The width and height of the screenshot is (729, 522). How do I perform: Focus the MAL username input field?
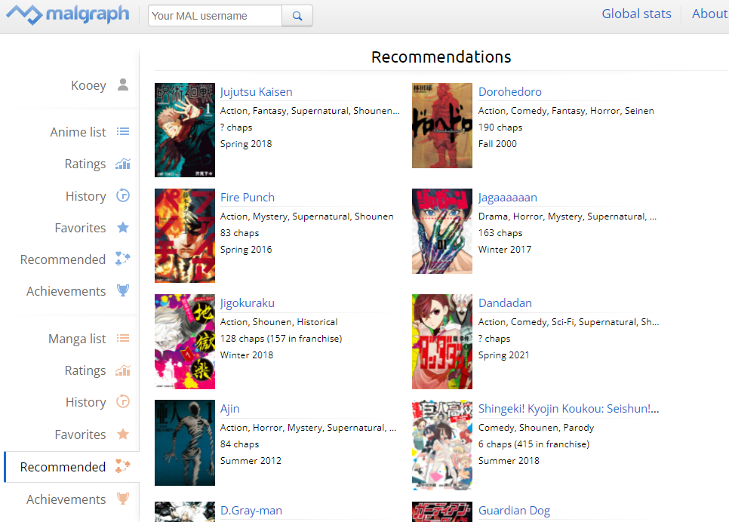pyautogui.click(x=215, y=16)
